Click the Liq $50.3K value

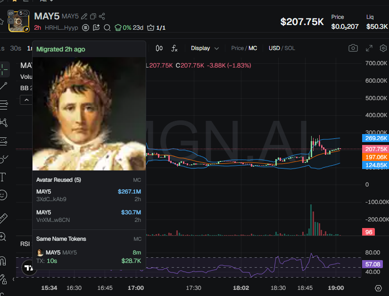point(377,26)
